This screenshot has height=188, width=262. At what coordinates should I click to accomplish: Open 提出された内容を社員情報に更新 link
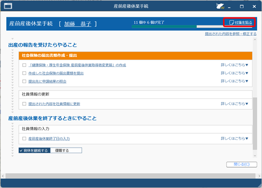(54, 104)
